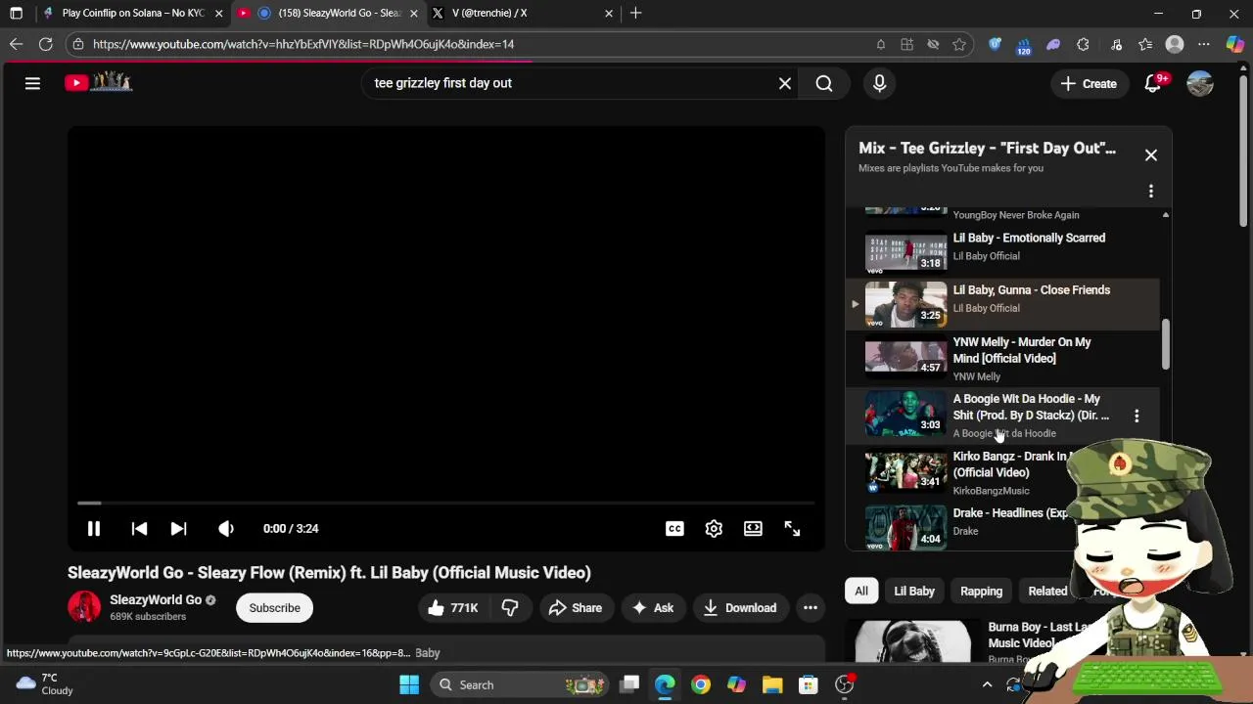Open Chrome from the taskbar
The height and width of the screenshot is (704, 1253).
tap(701, 684)
